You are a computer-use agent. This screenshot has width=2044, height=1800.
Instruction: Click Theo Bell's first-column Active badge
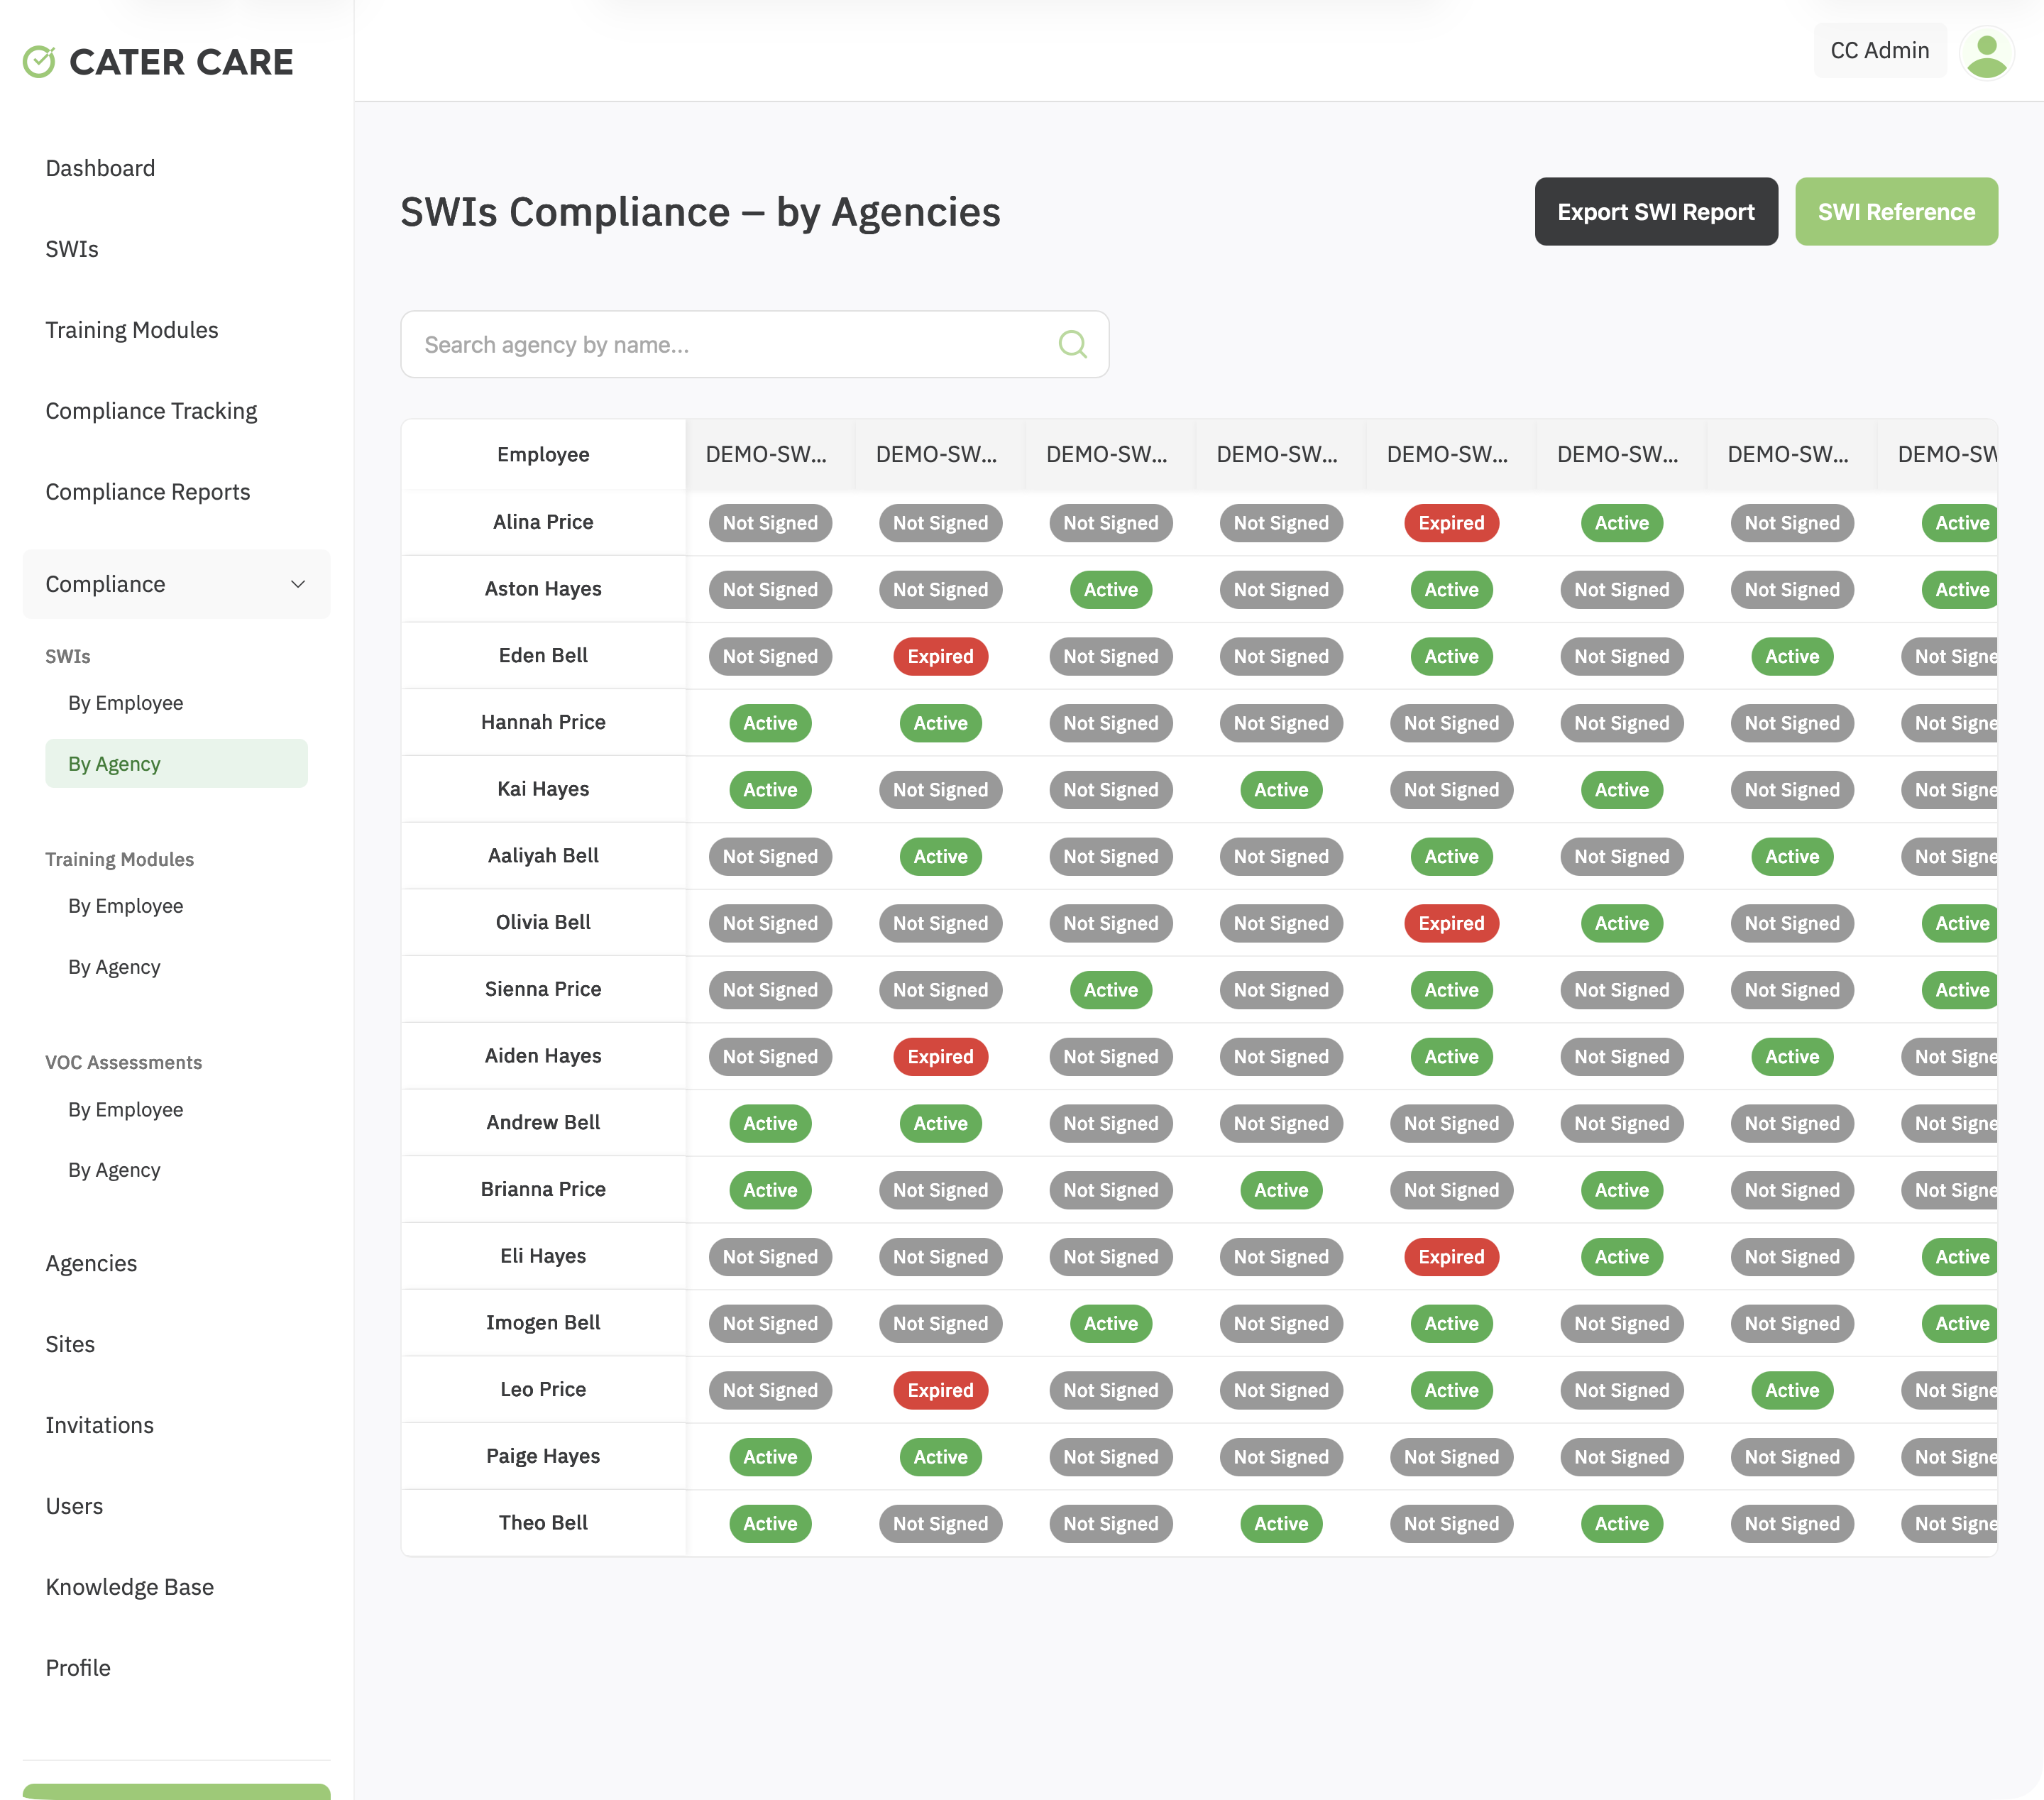tap(770, 1524)
